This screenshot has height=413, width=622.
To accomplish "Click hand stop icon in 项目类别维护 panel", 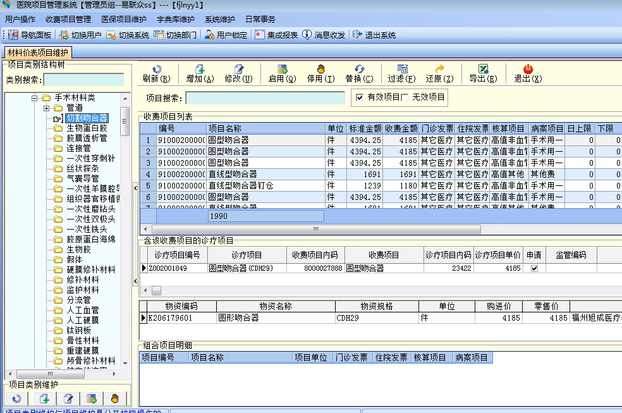I will click(x=114, y=398).
